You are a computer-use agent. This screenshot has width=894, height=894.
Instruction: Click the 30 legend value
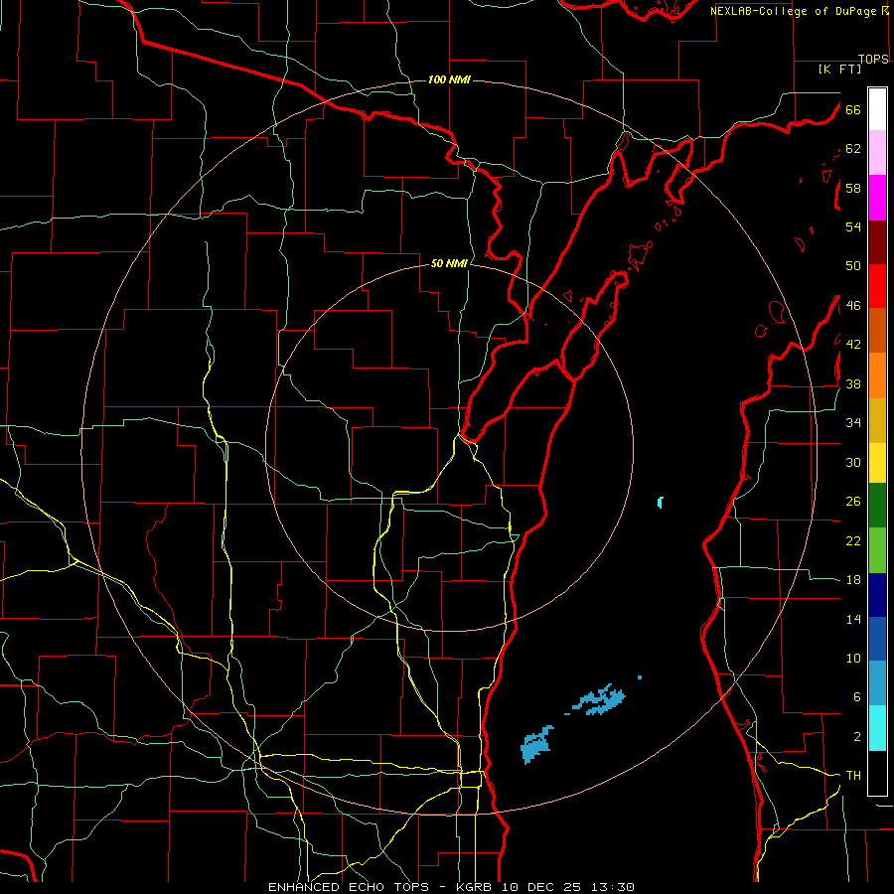[853, 462]
